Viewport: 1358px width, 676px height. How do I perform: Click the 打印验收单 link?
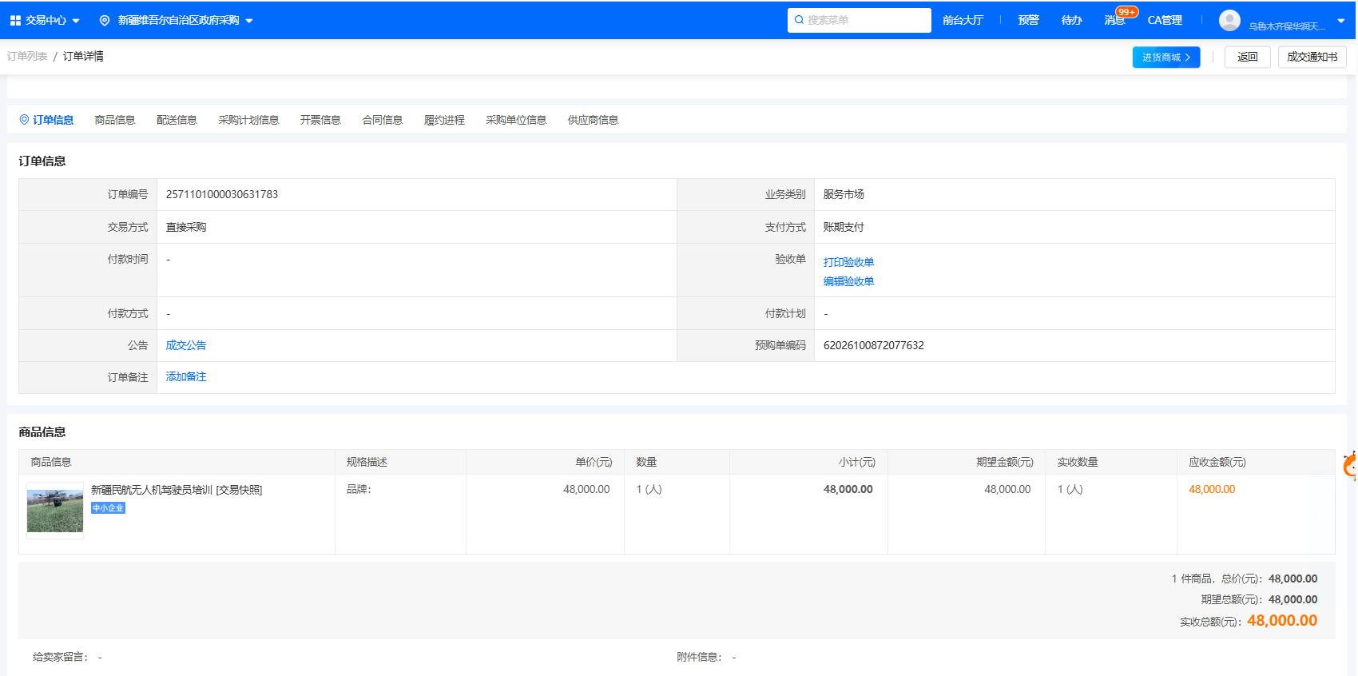point(848,262)
